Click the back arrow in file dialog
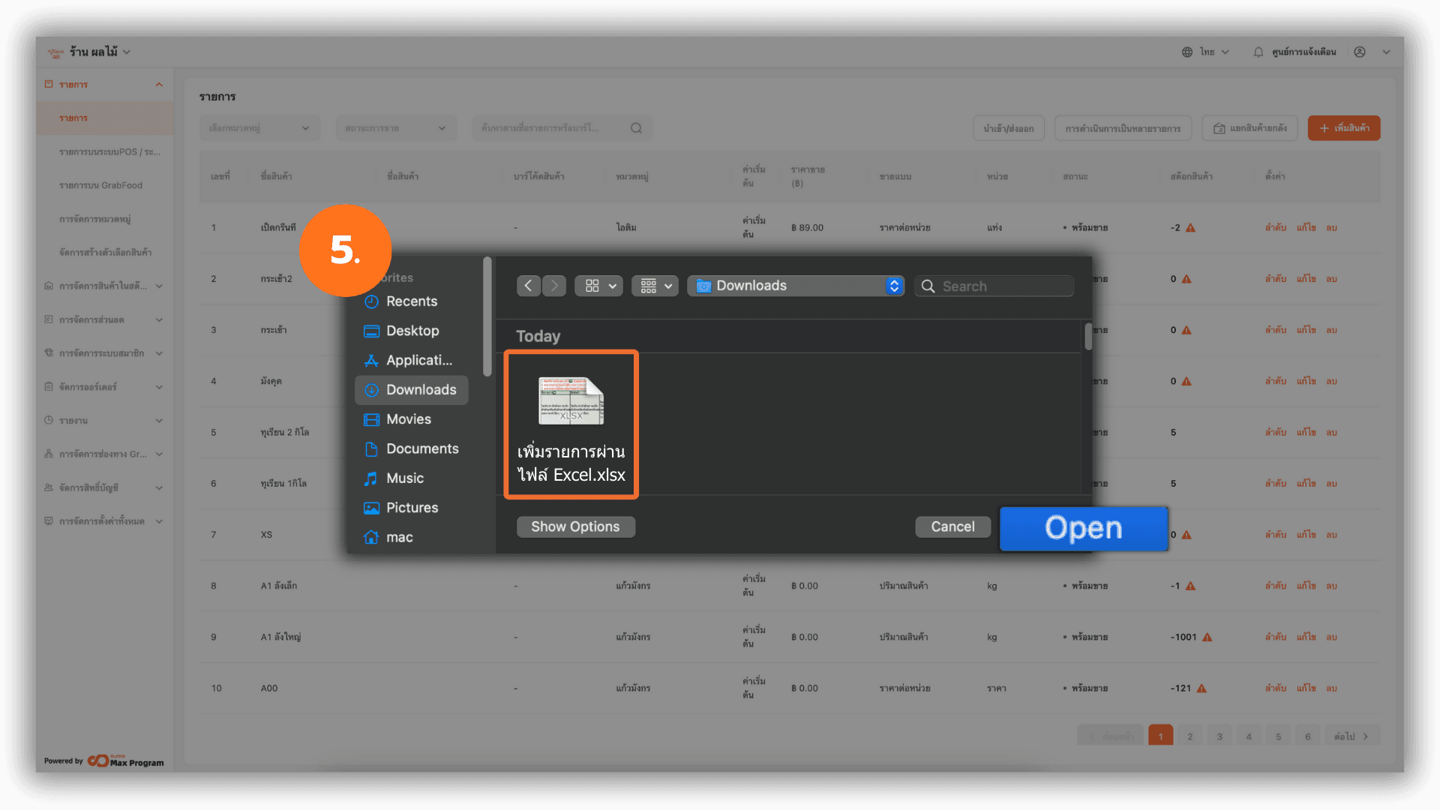 [x=528, y=286]
